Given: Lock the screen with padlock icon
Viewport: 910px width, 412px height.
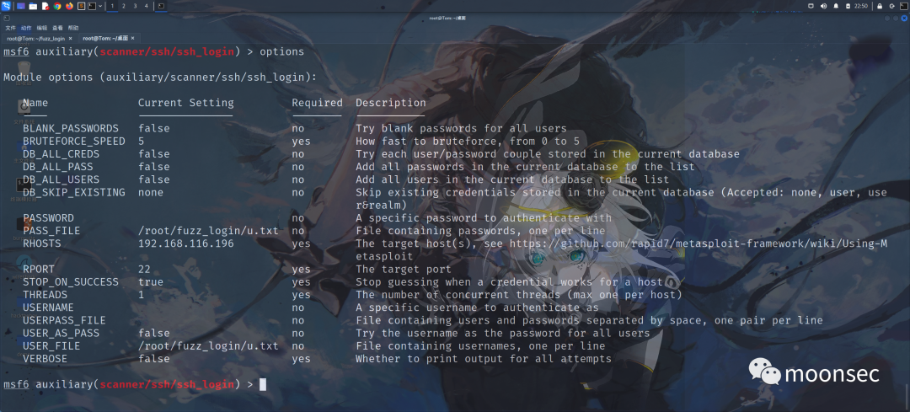Looking at the screenshot, I should click(x=880, y=6).
